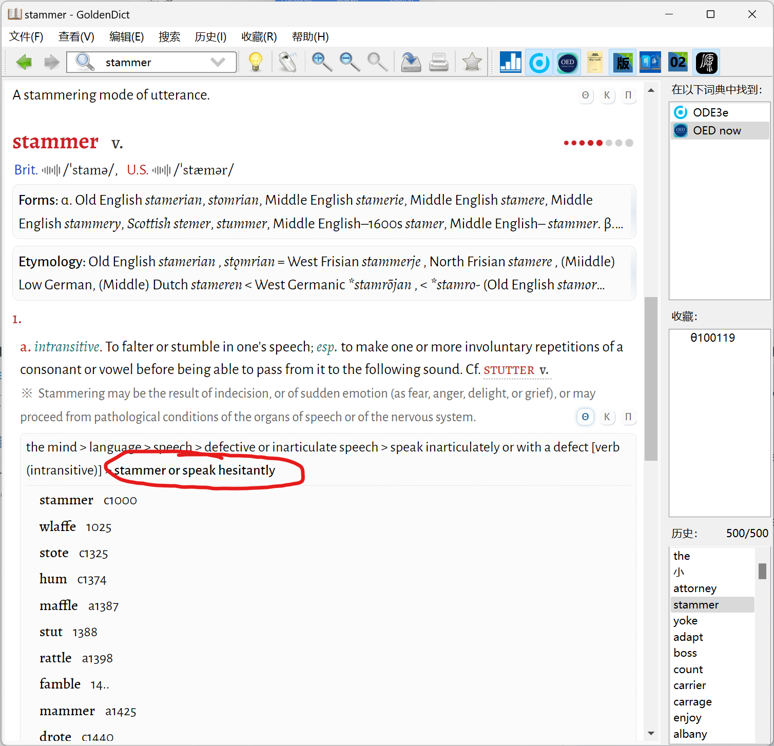Open the 收藏(R) menu
Screen dimensions: 774x746
259,37
